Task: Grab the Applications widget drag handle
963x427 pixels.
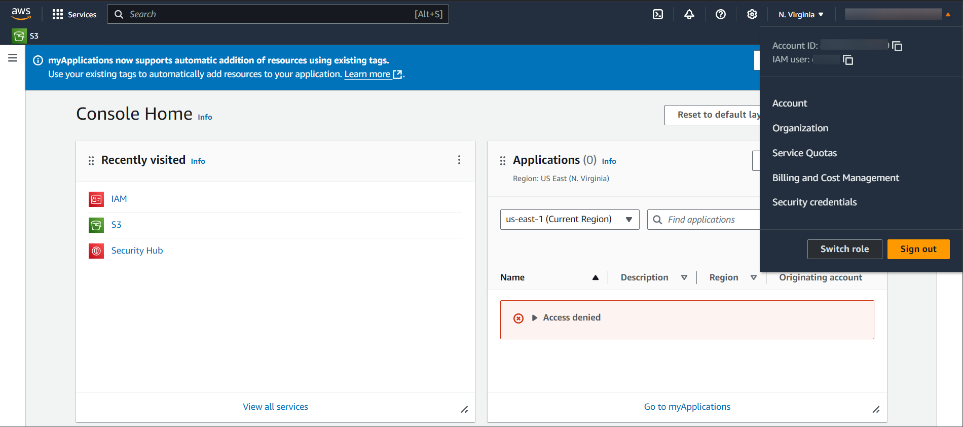Action: click(503, 161)
